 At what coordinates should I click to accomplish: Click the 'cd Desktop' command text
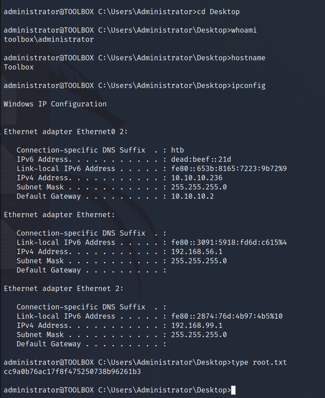(218, 12)
